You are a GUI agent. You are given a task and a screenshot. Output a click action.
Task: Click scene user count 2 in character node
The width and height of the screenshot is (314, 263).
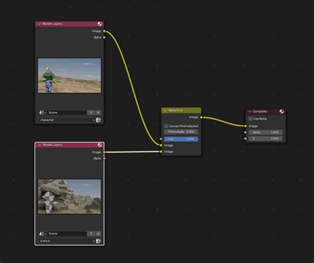click(91, 113)
